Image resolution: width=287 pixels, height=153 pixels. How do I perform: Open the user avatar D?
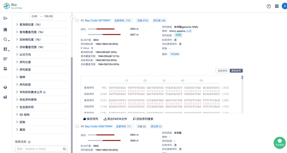tap(284, 6)
